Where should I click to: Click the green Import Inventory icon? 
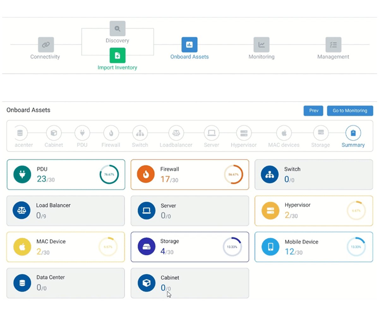(x=117, y=56)
